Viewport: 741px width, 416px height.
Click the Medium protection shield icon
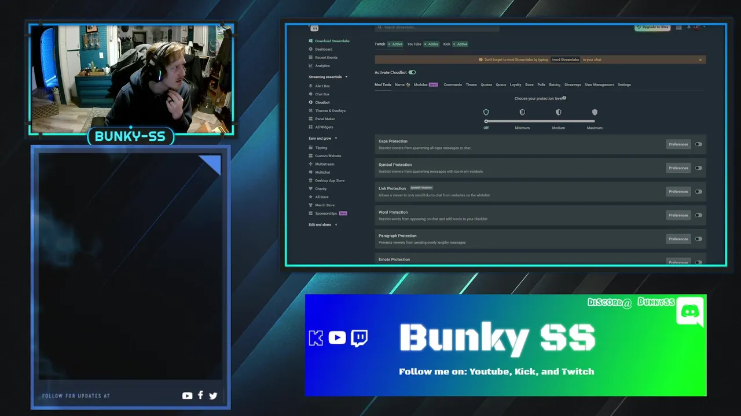(559, 112)
